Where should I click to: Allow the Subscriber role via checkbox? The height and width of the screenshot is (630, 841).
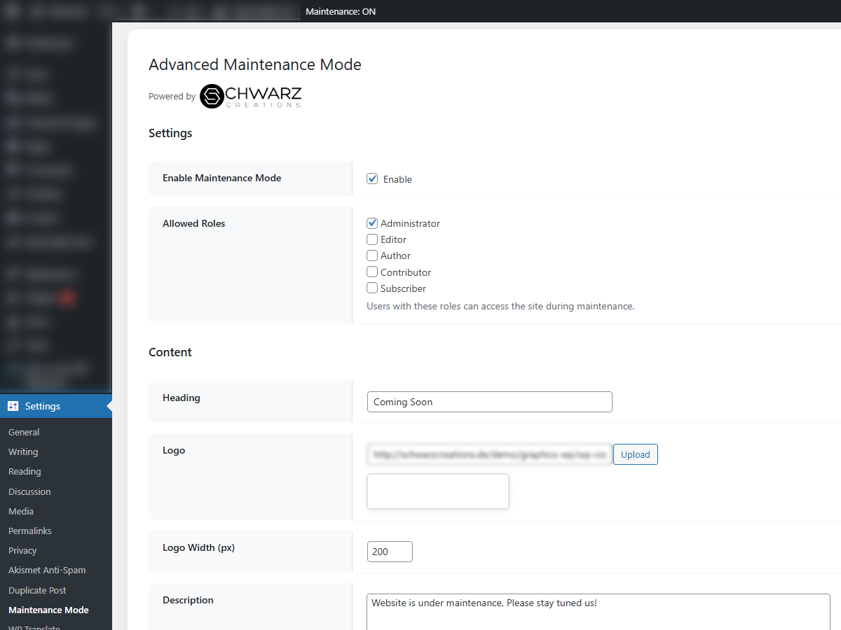click(x=372, y=288)
